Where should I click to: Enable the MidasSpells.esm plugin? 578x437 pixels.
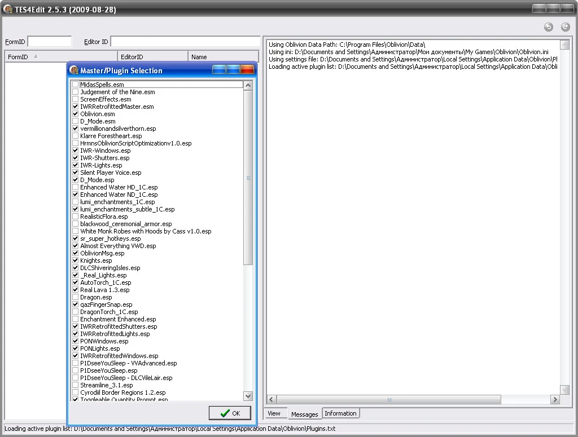[75, 84]
